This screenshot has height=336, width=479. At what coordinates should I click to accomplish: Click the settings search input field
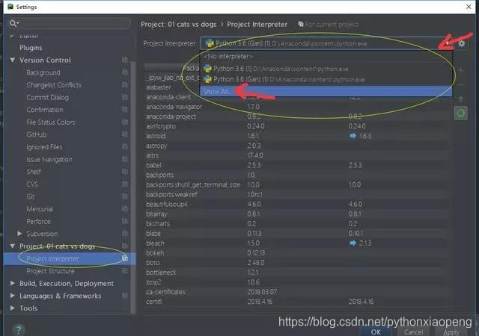pyautogui.click(x=70, y=23)
